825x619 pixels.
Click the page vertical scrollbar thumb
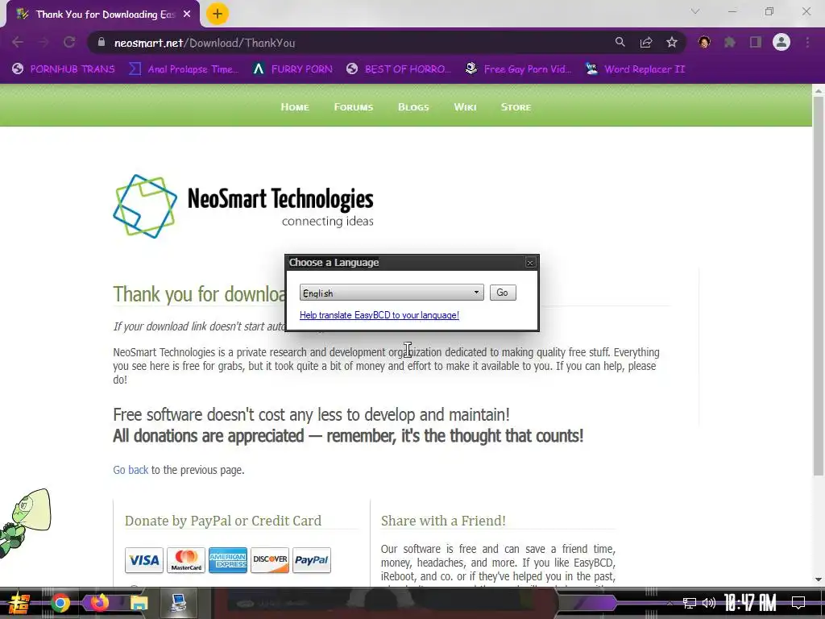click(x=819, y=285)
